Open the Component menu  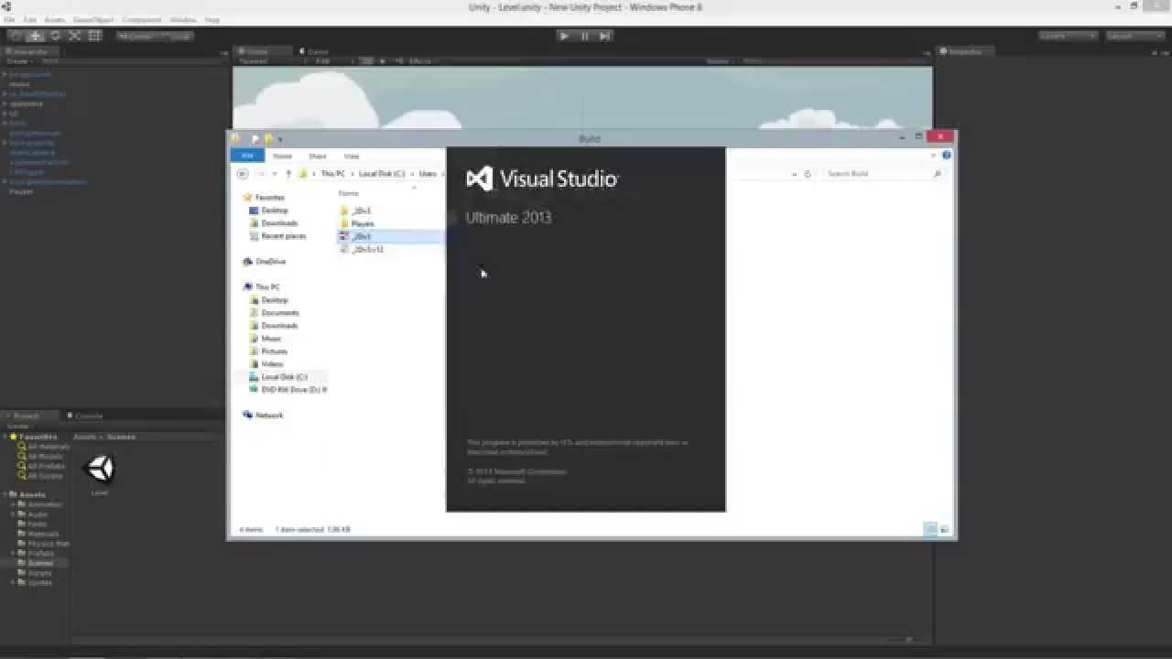coord(141,19)
